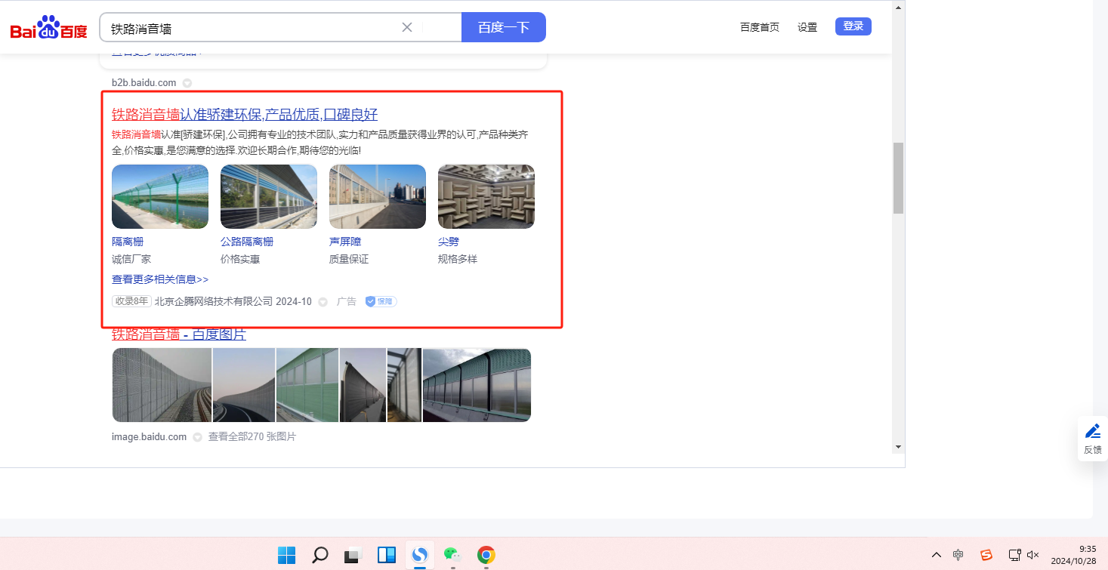Image resolution: width=1108 pixels, height=570 pixels.
Task: Click the Baidu logo
Action: point(48,28)
